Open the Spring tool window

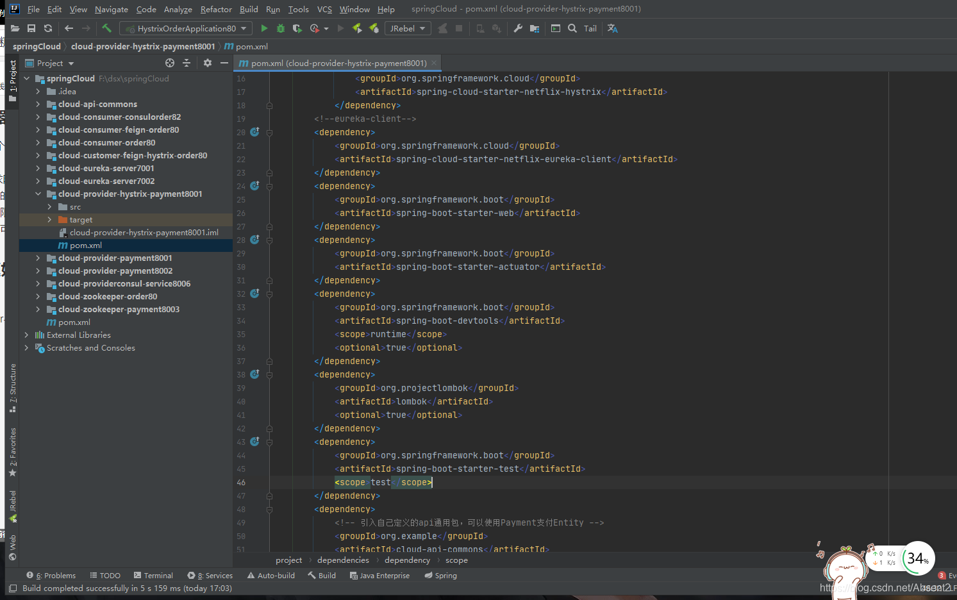440,576
